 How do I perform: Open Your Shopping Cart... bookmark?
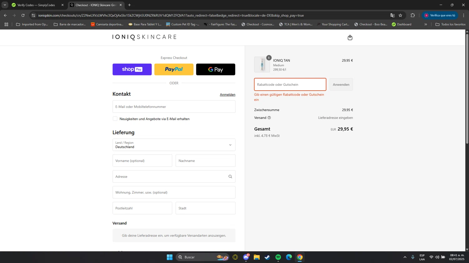click(333, 24)
